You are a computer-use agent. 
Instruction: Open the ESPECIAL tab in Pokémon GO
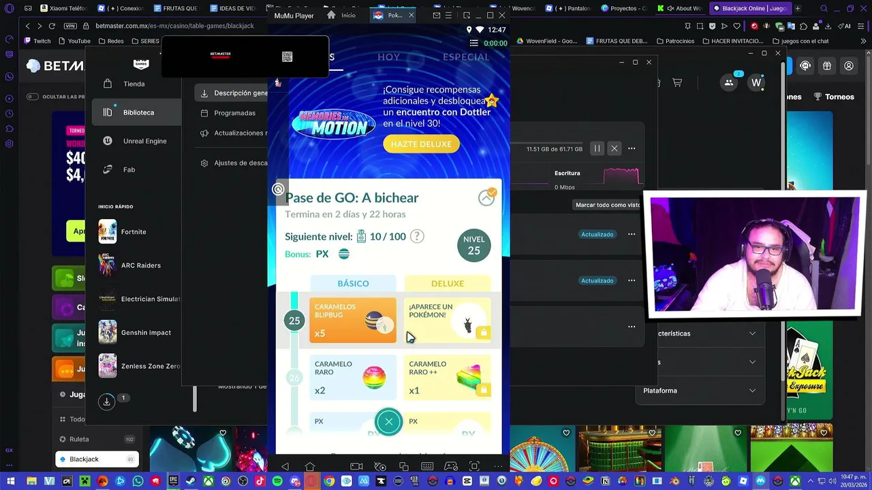pos(466,57)
